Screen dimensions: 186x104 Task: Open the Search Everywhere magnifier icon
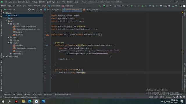(181, 6)
